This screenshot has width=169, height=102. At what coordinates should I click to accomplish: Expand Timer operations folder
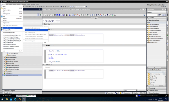tap(147, 26)
